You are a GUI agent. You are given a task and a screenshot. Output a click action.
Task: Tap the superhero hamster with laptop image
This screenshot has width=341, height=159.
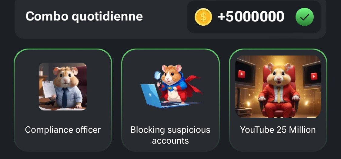click(171, 87)
